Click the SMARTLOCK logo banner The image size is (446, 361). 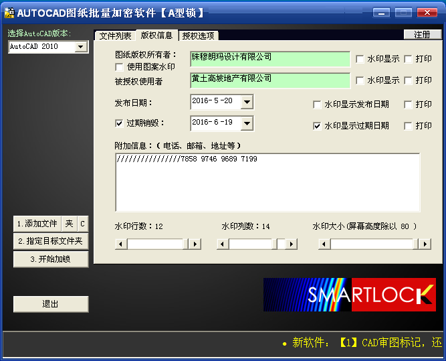point(350,295)
